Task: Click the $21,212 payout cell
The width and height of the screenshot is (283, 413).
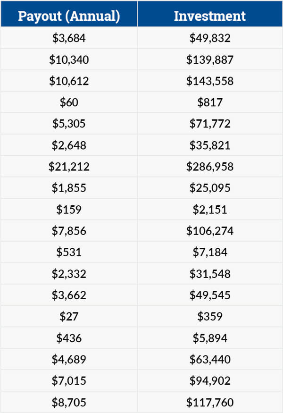Action: click(69, 167)
